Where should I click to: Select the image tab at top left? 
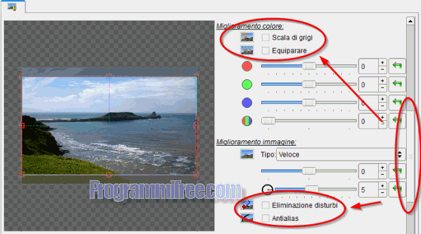click(12, 7)
